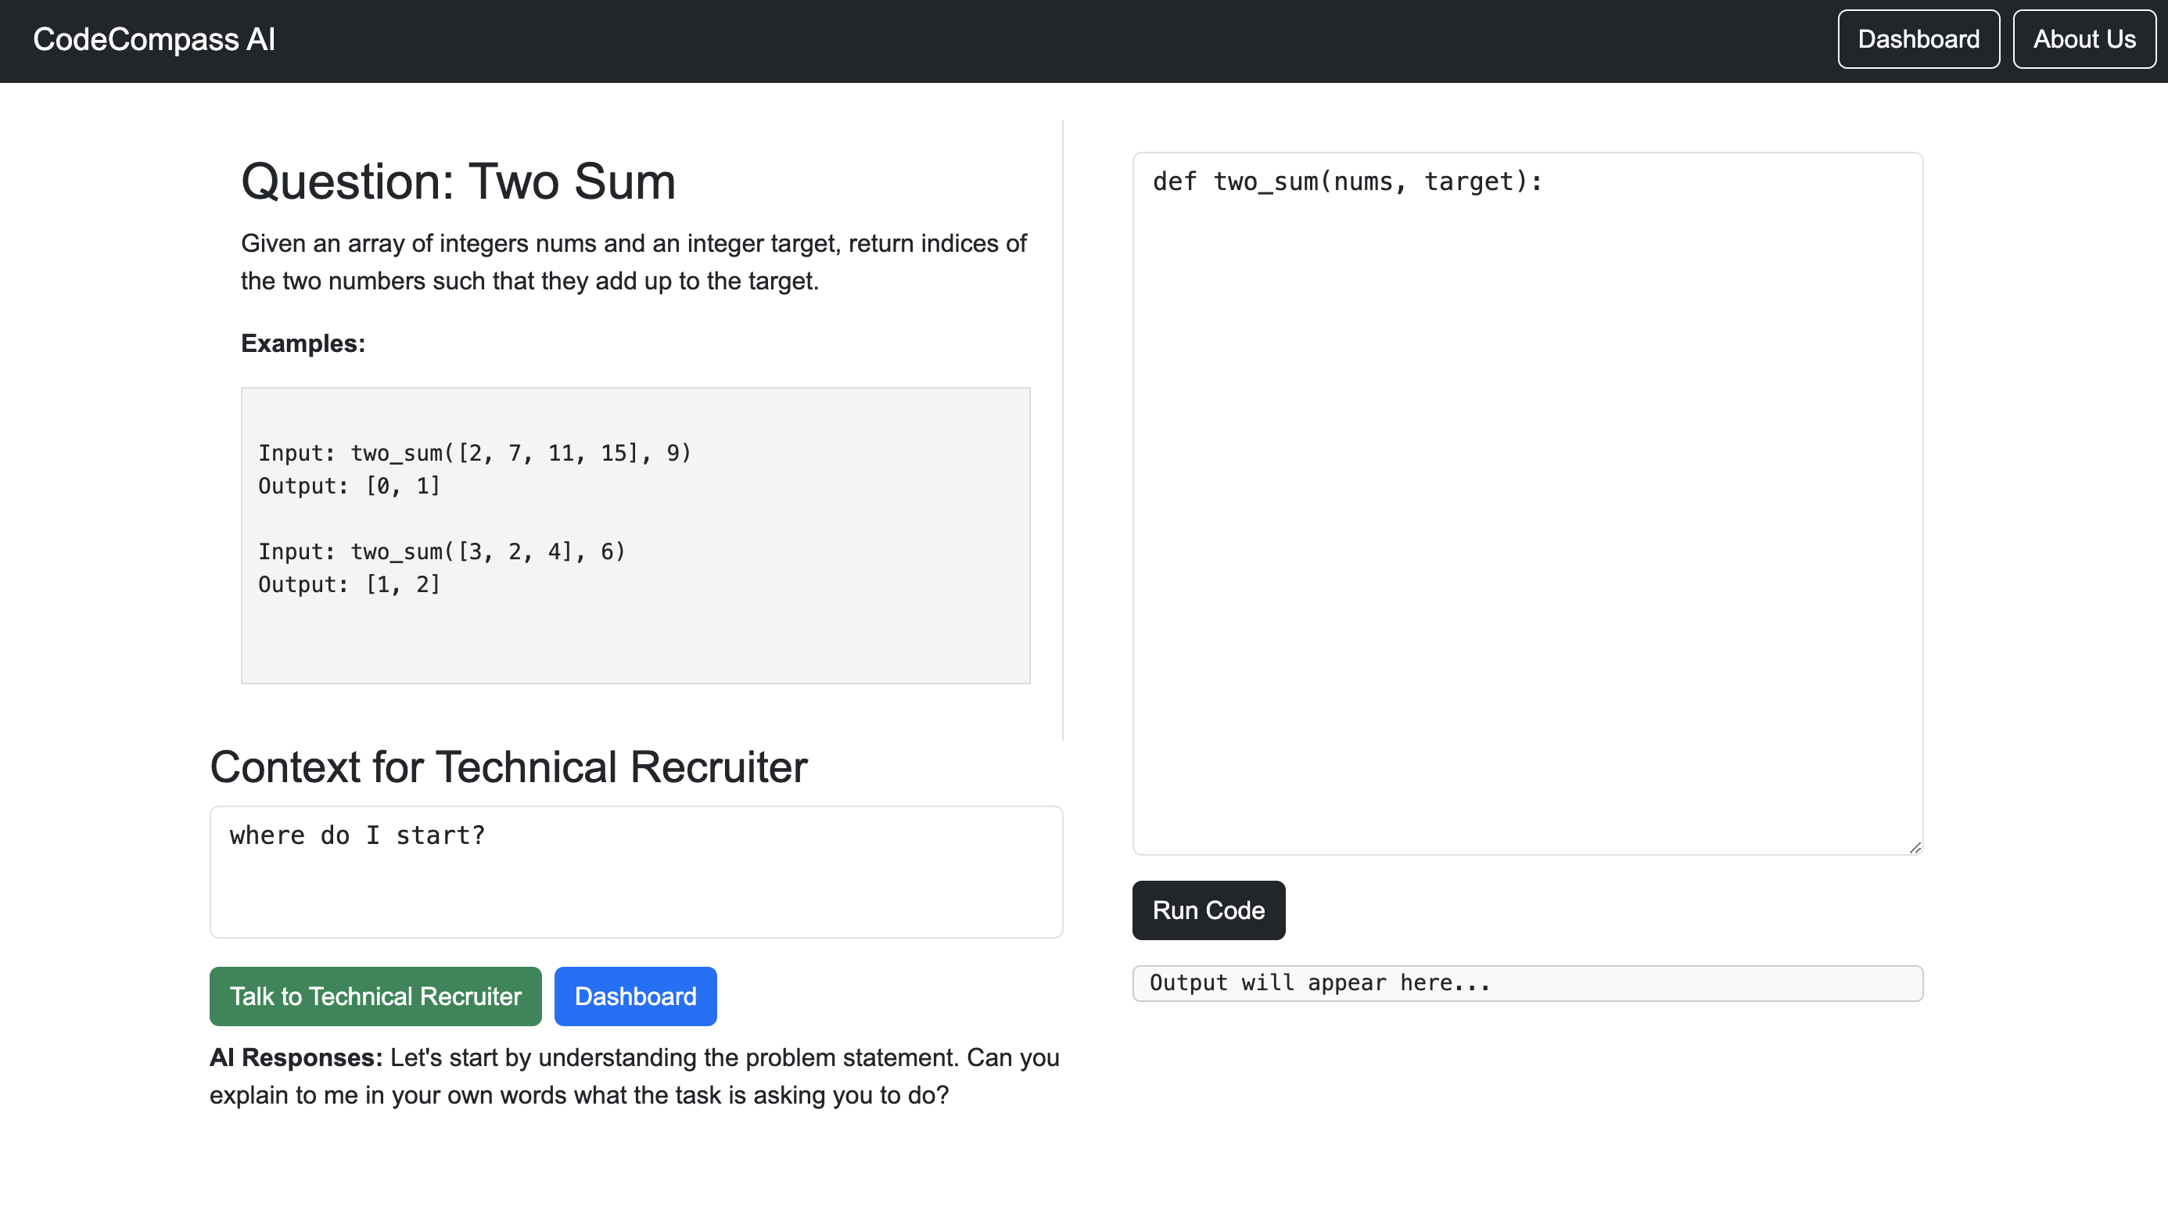The image size is (2168, 1228).
Task: Click Context for Technical Recruiter heading
Action: pos(508,767)
